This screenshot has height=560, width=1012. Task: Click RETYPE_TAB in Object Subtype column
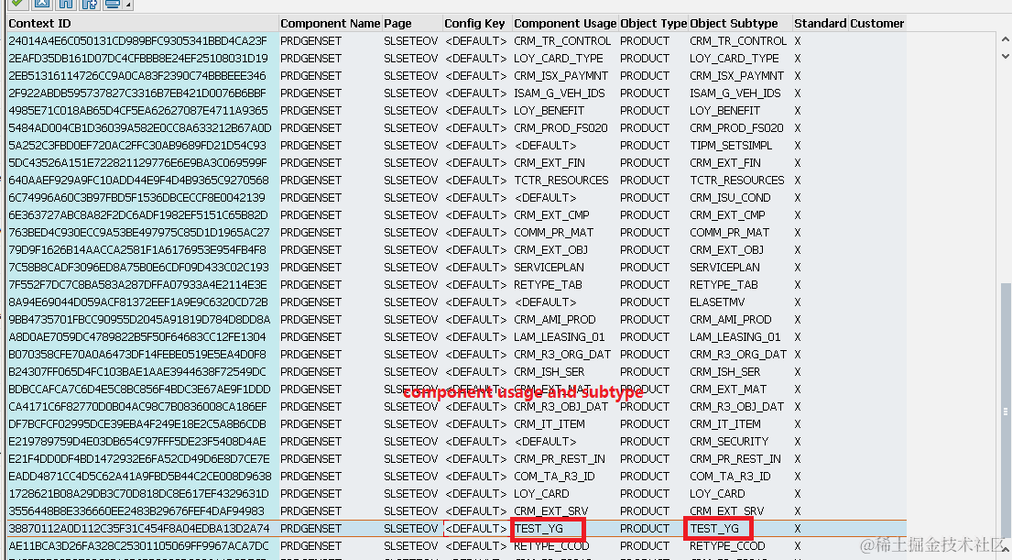pyautogui.click(x=724, y=285)
